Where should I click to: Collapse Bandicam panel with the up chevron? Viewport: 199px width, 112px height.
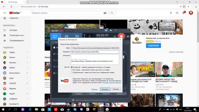[x=128, y=42]
